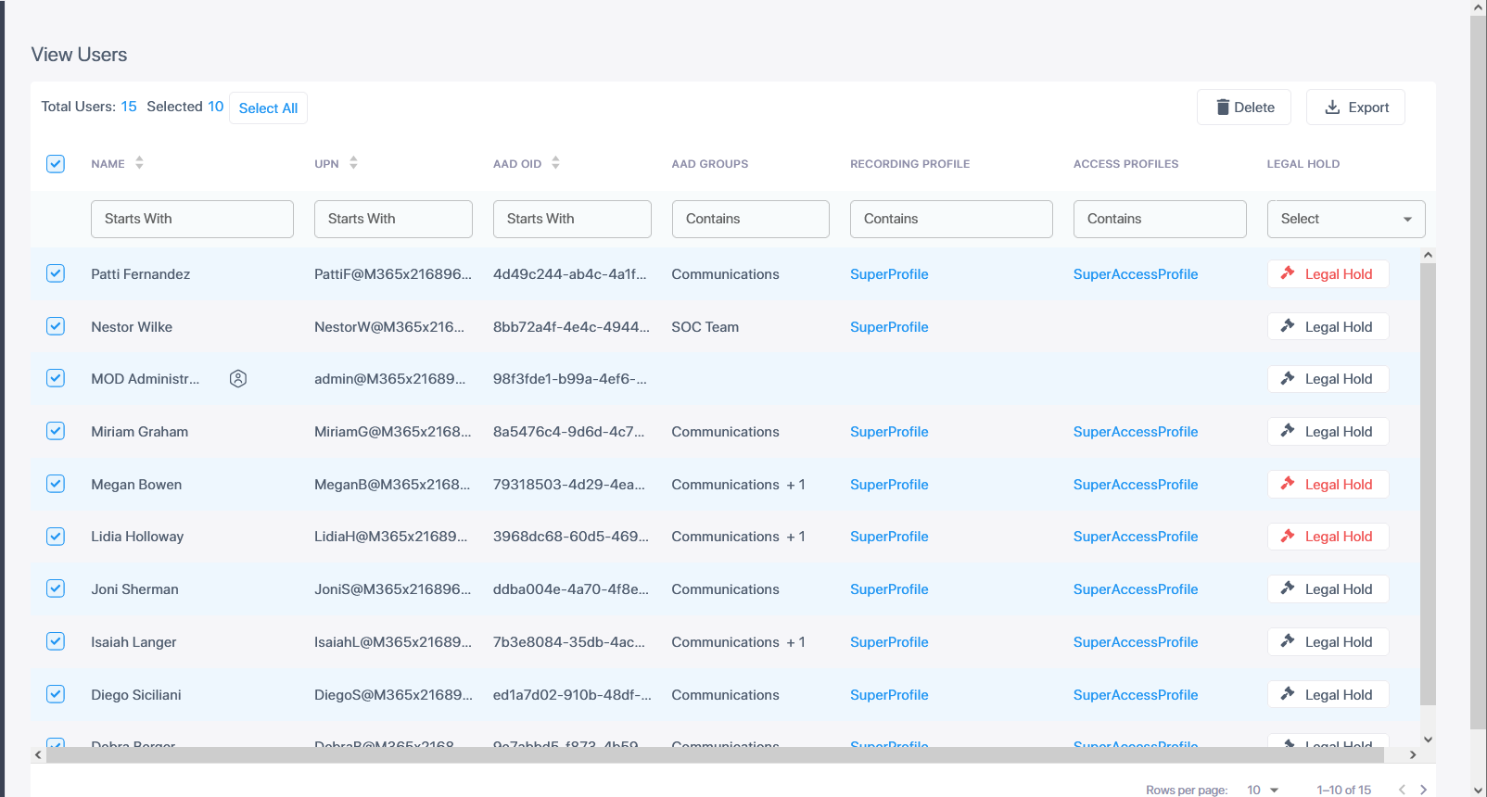
Task: Uncheck Miriam Graham row checkbox
Action: [56, 431]
